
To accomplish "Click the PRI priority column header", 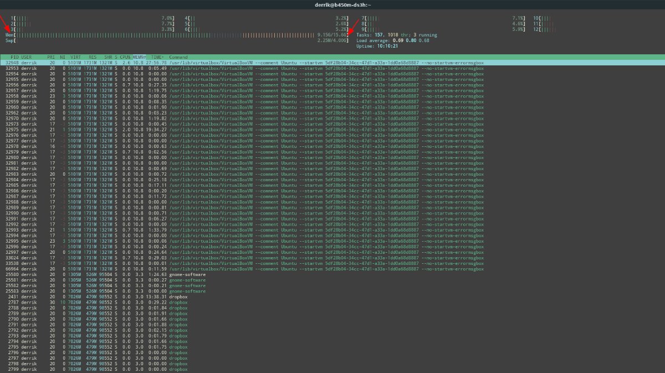I will coord(52,57).
